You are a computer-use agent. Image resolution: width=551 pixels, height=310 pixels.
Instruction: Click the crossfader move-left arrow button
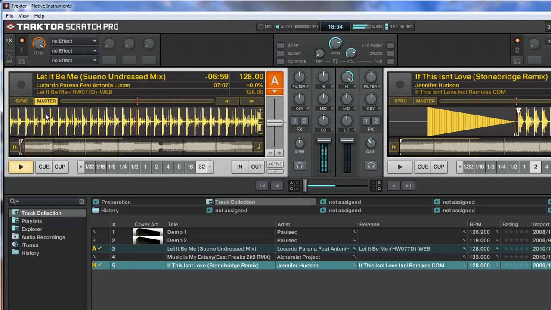277,186
